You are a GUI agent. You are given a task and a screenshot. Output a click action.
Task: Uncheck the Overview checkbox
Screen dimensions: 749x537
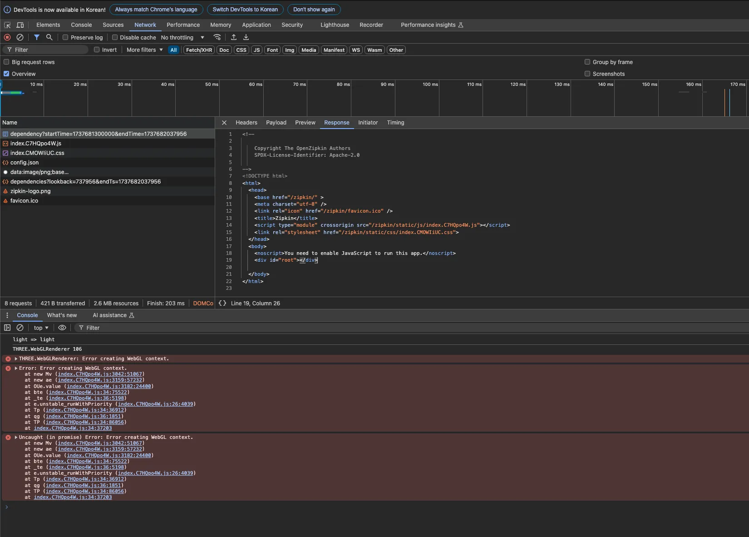click(6, 74)
